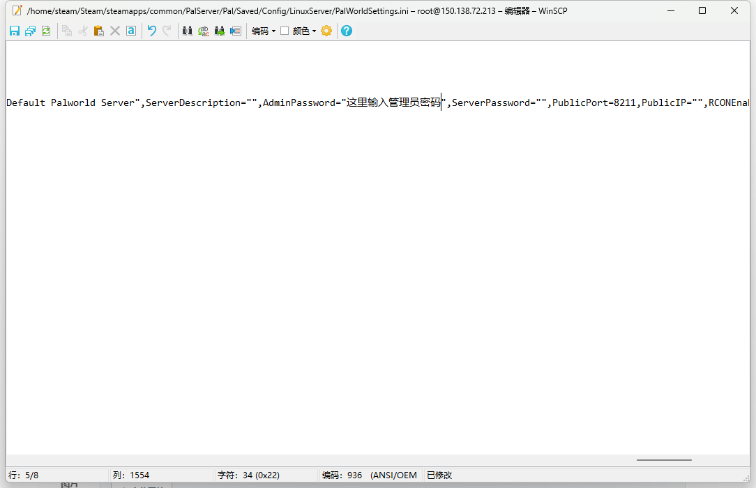
Task: Minimize the WinSCP editor window
Action: pyautogui.click(x=671, y=10)
